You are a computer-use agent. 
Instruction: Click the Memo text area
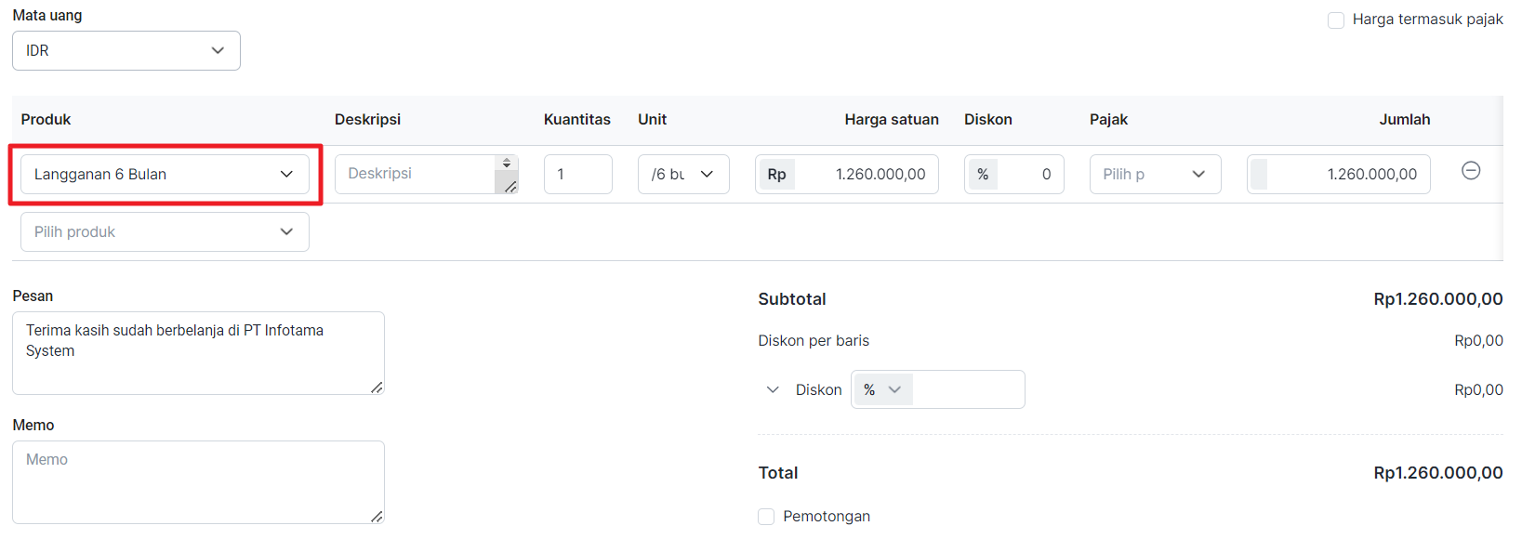pyautogui.click(x=198, y=482)
